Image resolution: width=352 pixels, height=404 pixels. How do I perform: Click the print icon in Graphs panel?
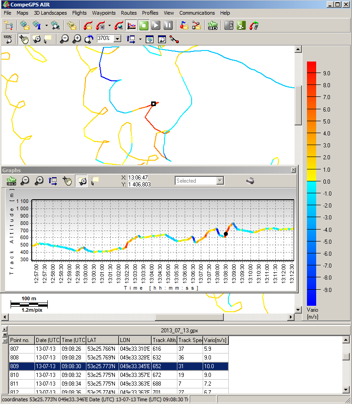(250, 181)
